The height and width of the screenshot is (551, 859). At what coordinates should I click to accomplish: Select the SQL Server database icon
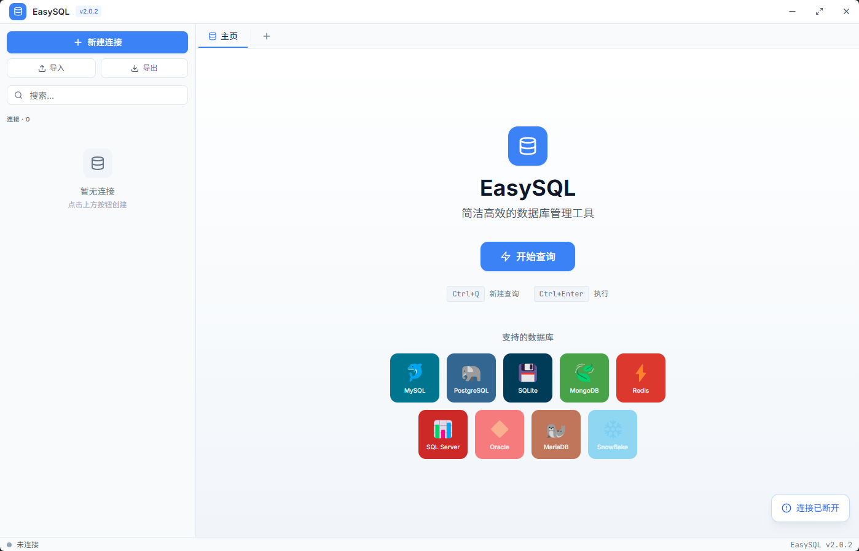point(442,434)
